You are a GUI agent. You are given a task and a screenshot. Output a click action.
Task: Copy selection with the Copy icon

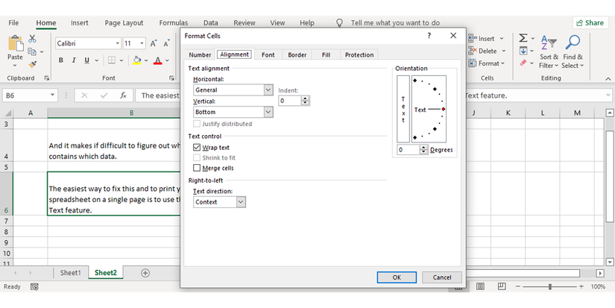click(x=32, y=51)
